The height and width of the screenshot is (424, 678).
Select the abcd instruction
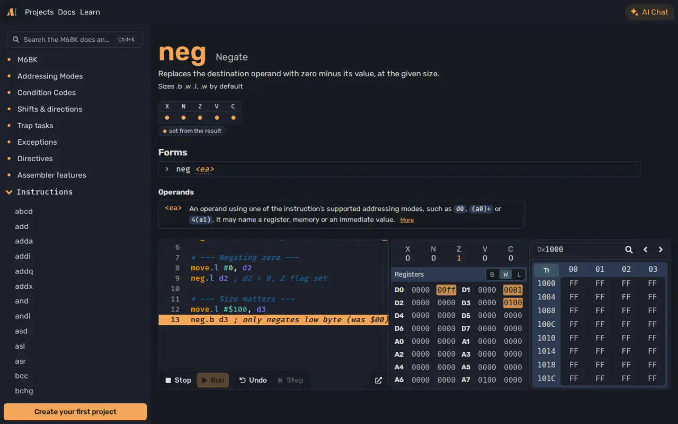click(24, 211)
